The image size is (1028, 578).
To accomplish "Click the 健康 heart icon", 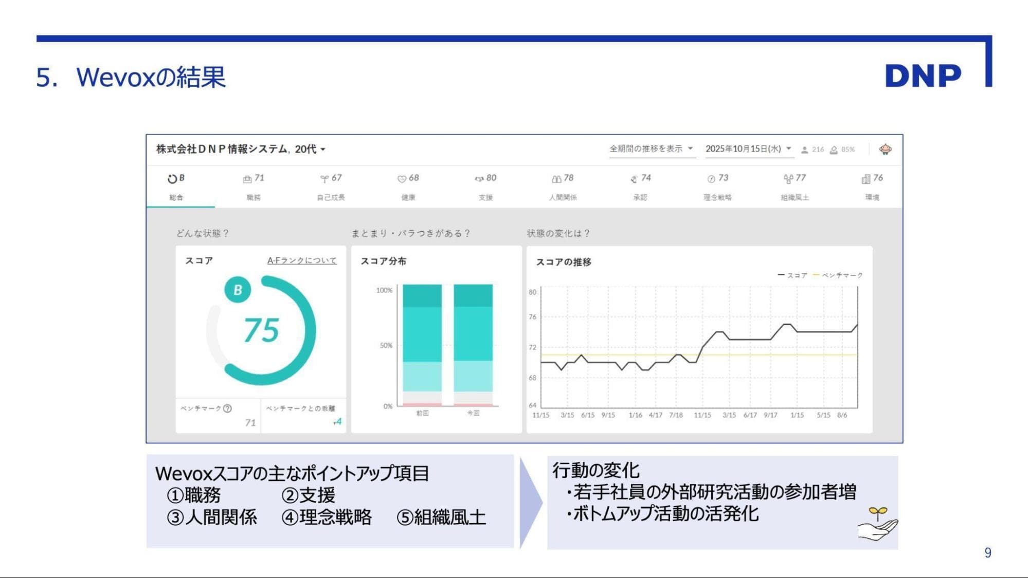I will point(402,179).
